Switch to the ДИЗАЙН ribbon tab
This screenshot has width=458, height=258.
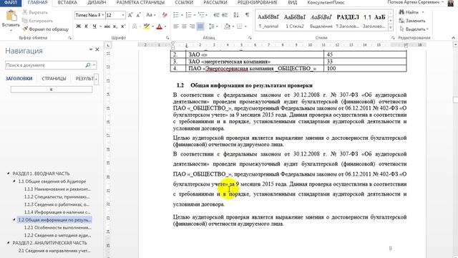[97, 3]
